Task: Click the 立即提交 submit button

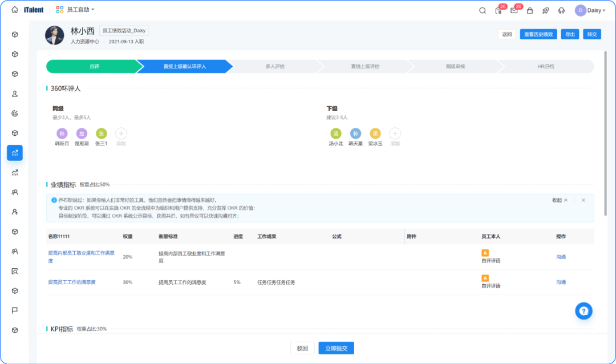Action: coord(336,348)
